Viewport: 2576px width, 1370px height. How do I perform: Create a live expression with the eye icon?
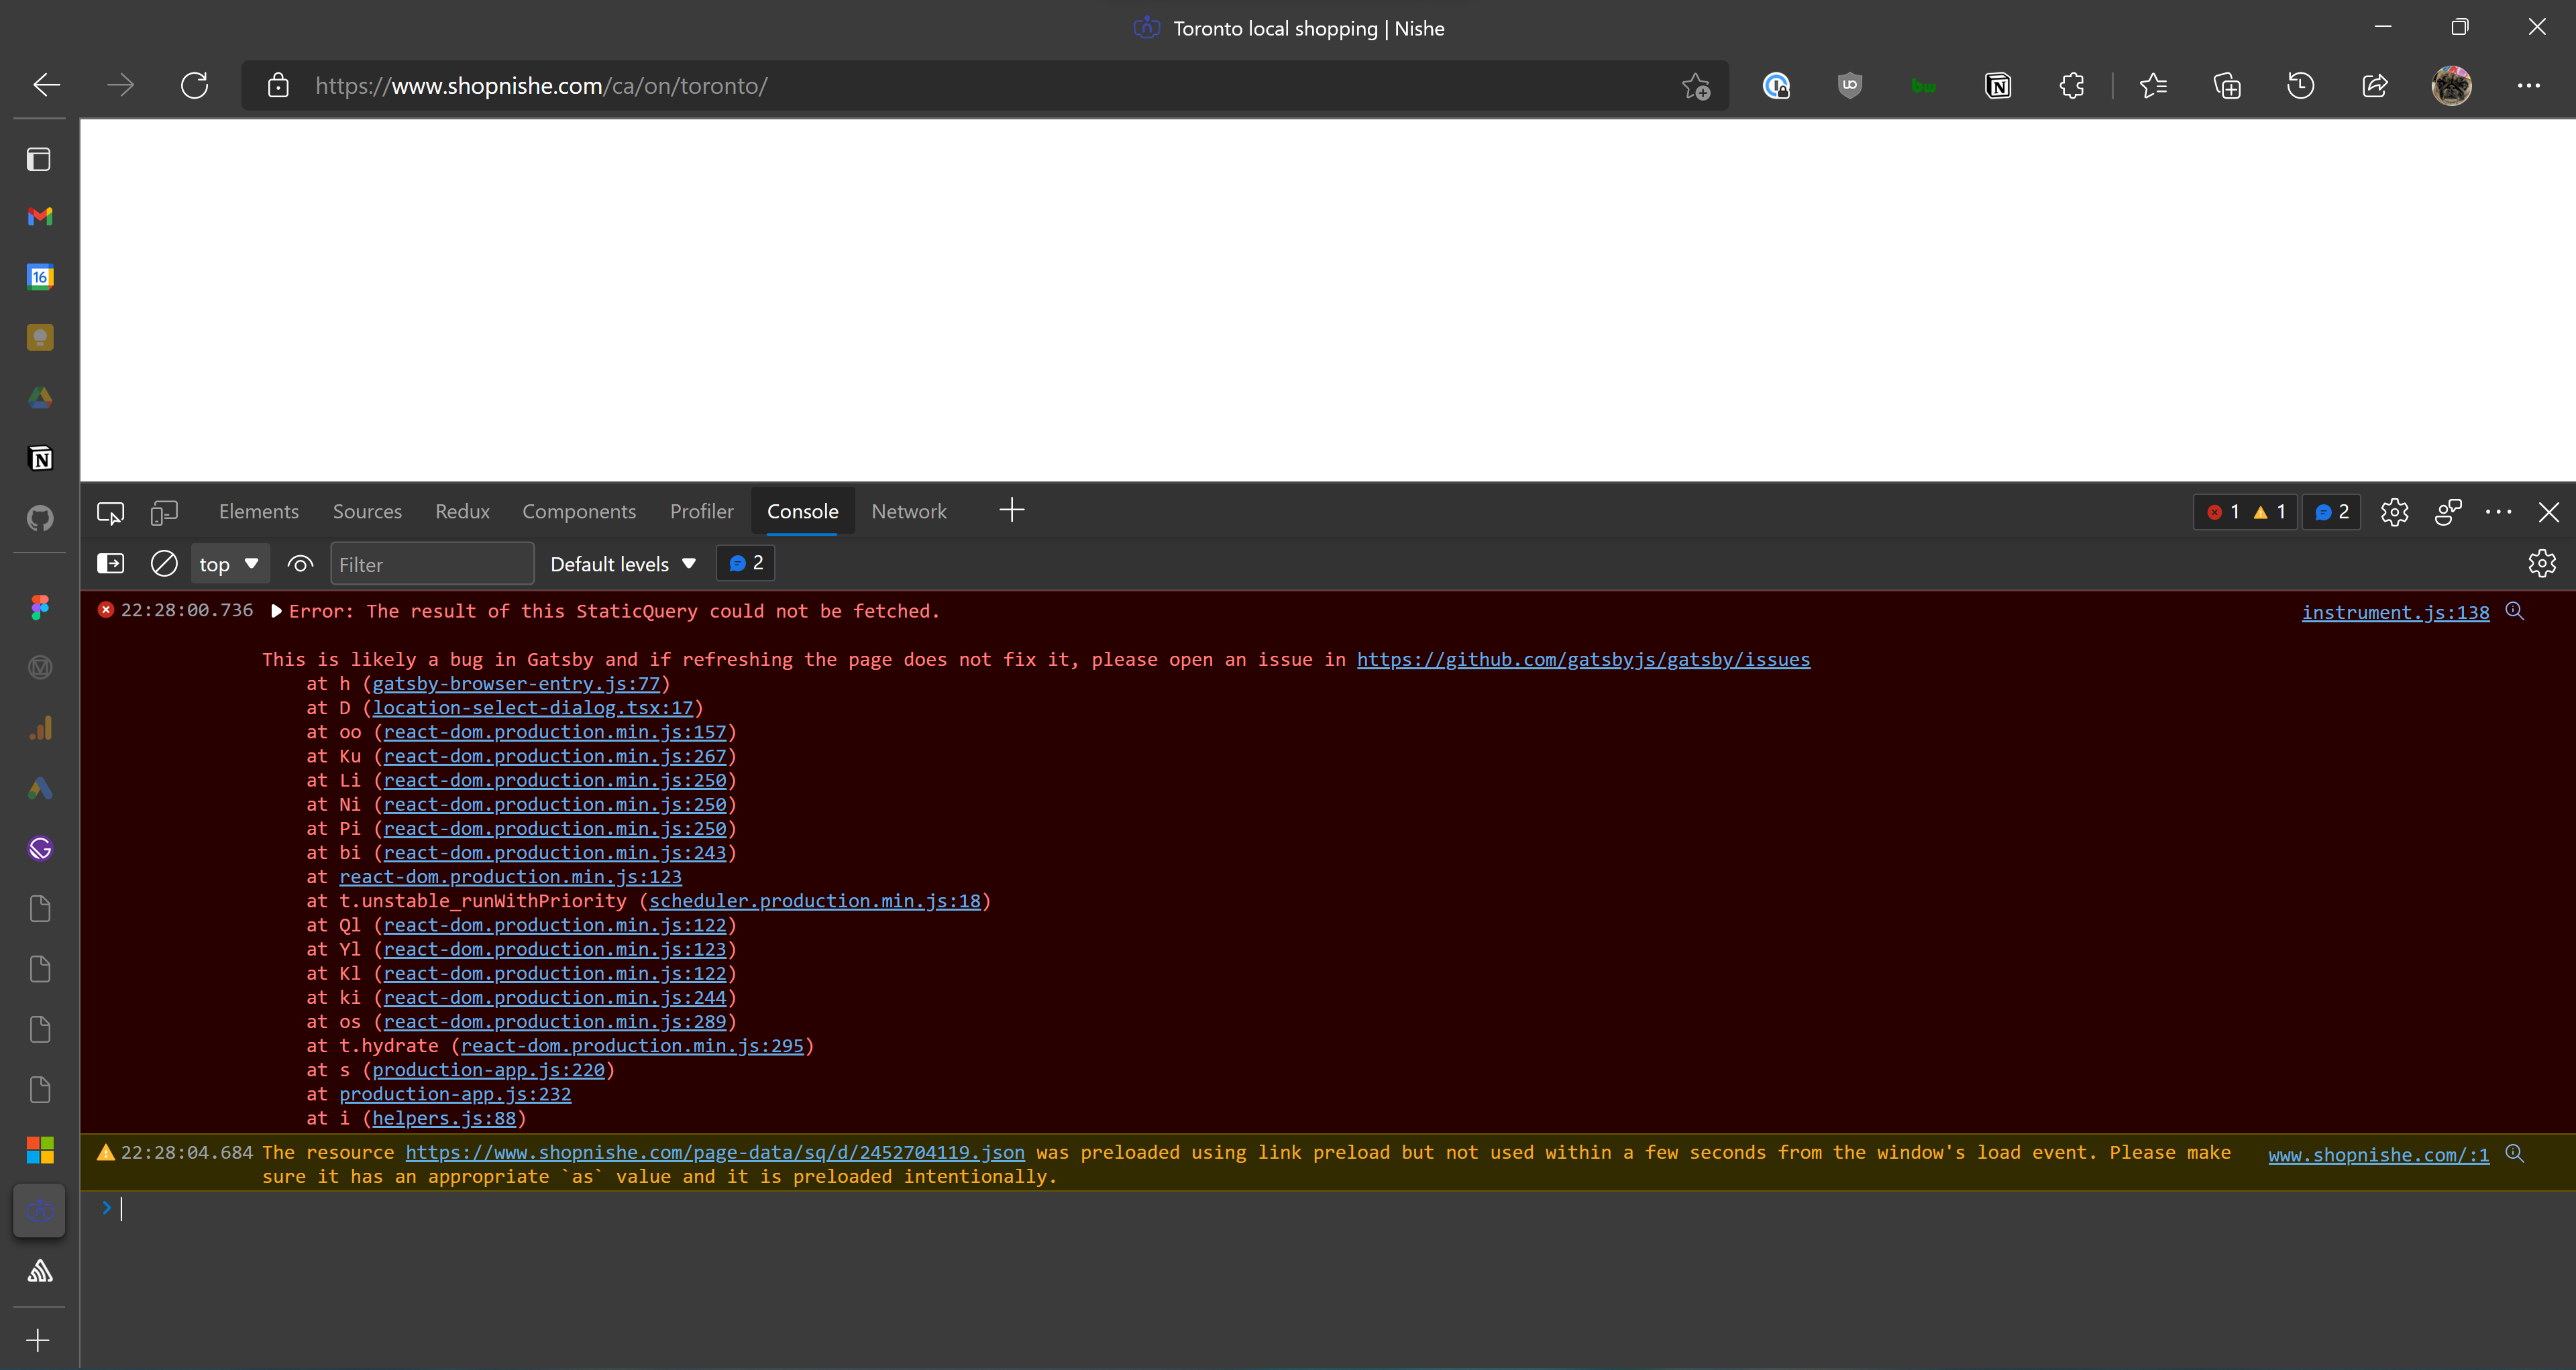pos(299,563)
